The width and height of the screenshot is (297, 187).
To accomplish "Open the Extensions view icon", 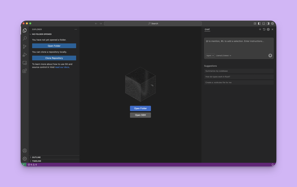I will [25, 71].
